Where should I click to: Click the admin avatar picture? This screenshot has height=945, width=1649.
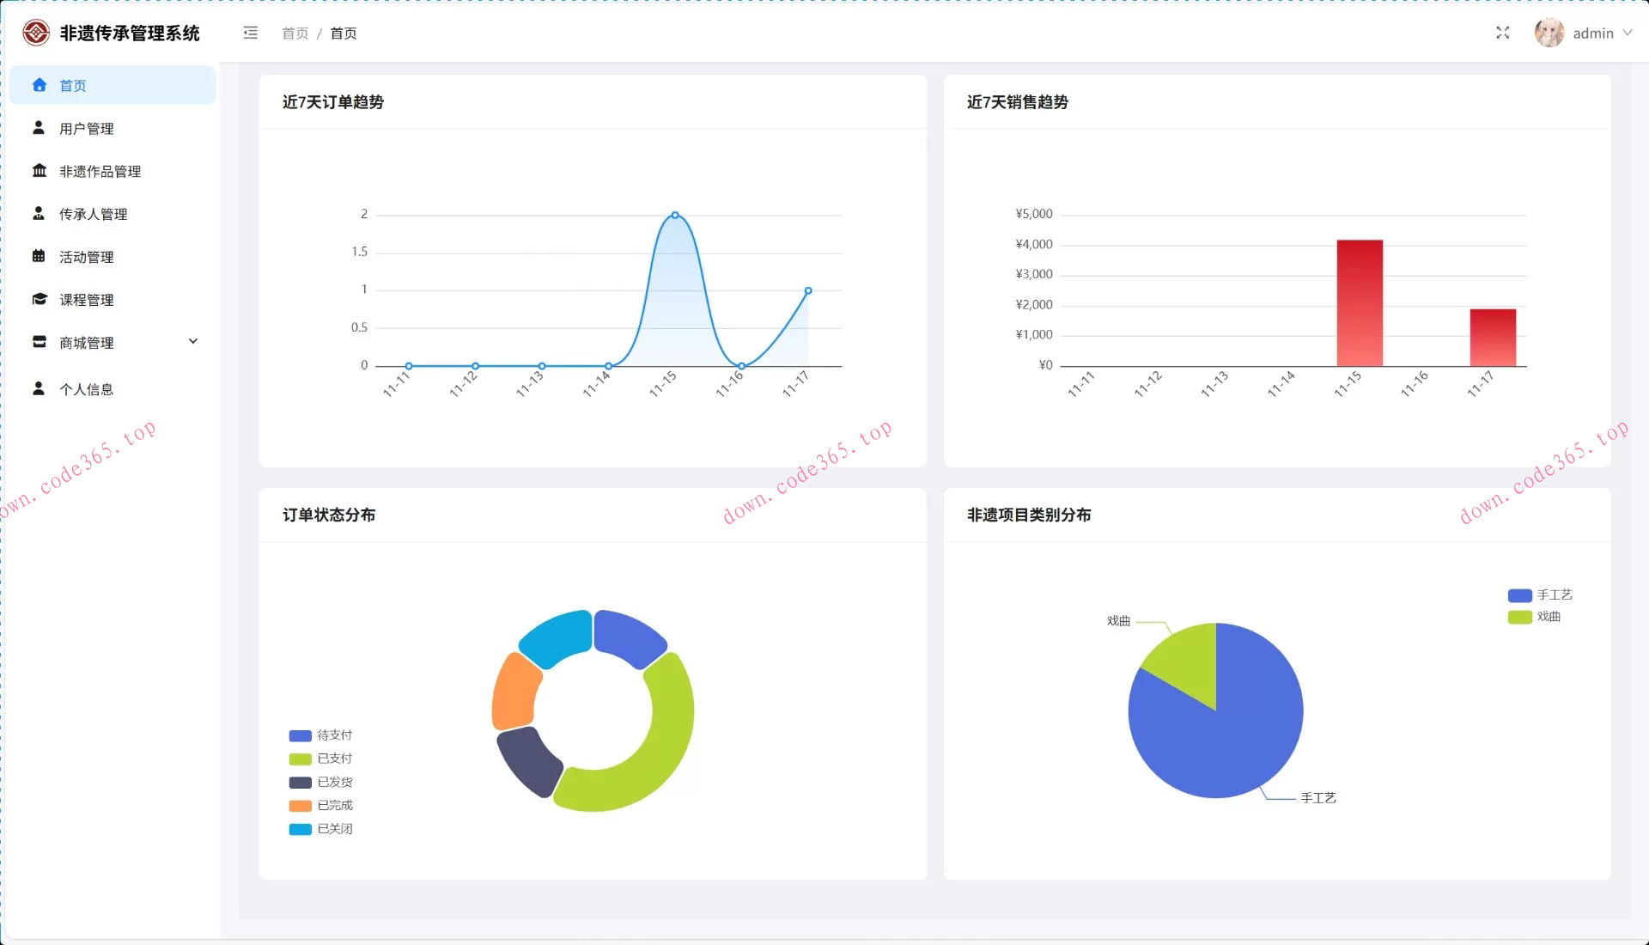tap(1549, 34)
